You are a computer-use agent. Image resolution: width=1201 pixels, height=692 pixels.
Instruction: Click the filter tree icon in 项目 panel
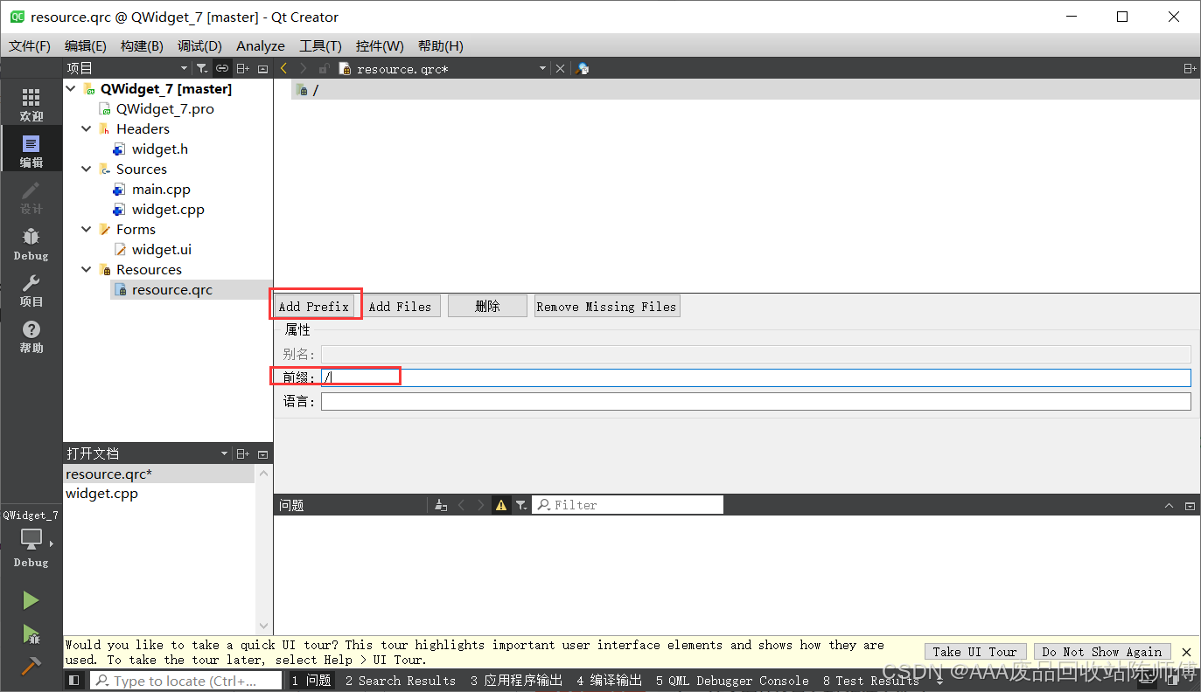(x=202, y=68)
